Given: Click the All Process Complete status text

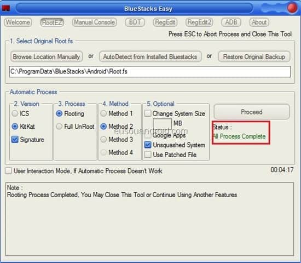Looking at the screenshot, I should pos(239,136).
